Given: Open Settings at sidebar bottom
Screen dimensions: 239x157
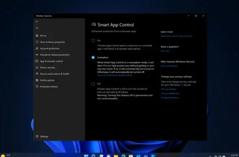Looking at the screenshot, I should [x=42, y=136].
